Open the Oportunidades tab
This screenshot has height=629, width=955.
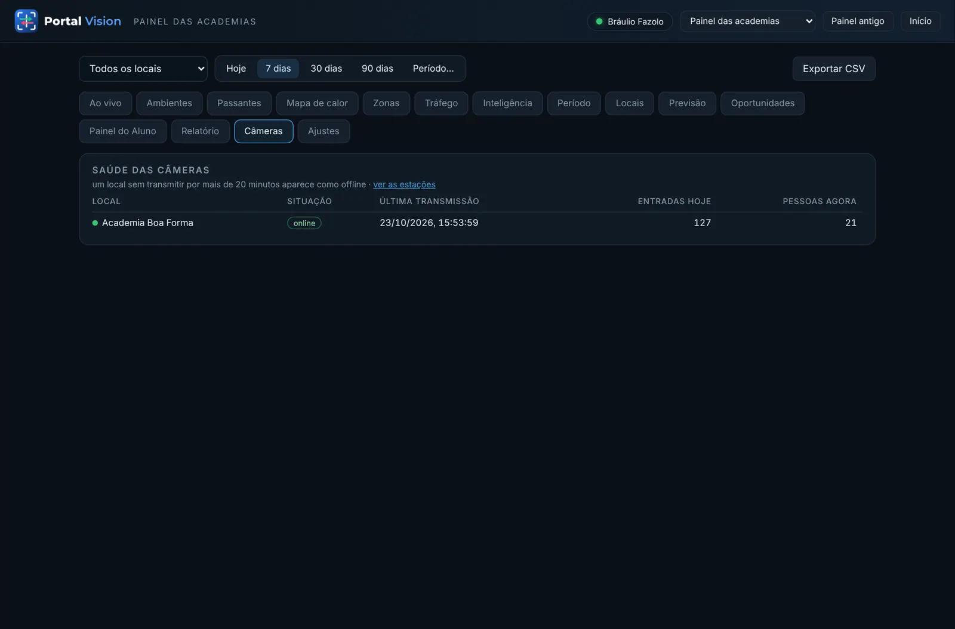[763, 103]
